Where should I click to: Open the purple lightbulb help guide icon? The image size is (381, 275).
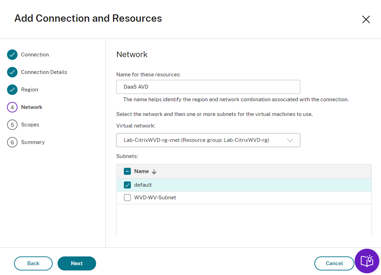(x=367, y=261)
